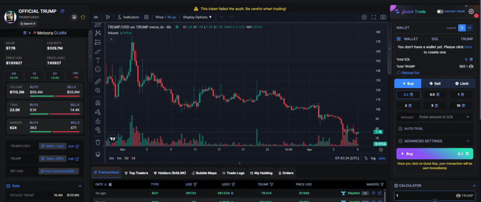The height and width of the screenshot is (202, 481).
Task: Select the zoom in tool
Action: (98, 91)
